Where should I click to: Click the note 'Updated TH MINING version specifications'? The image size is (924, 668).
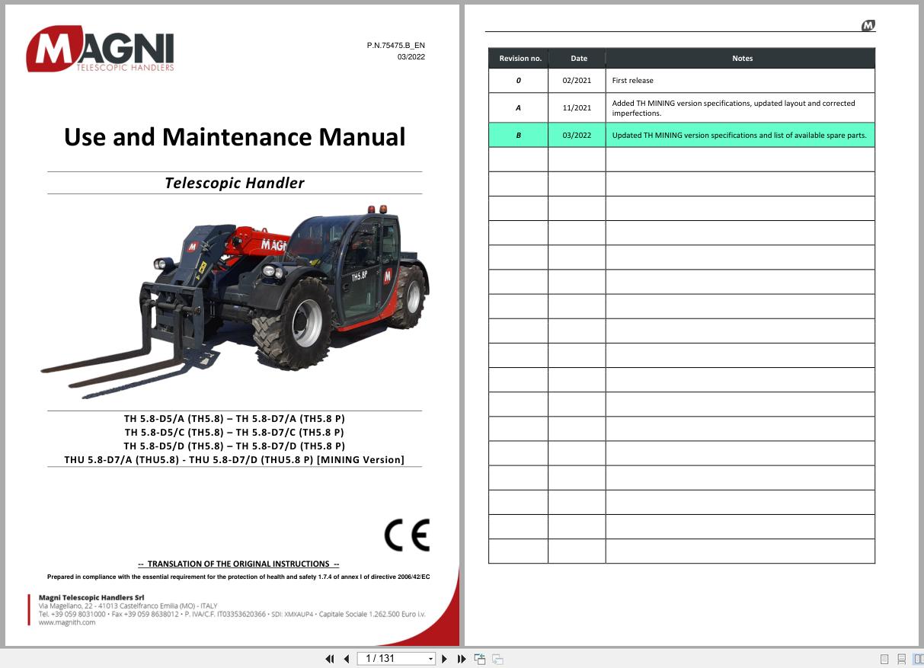coord(739,136)
